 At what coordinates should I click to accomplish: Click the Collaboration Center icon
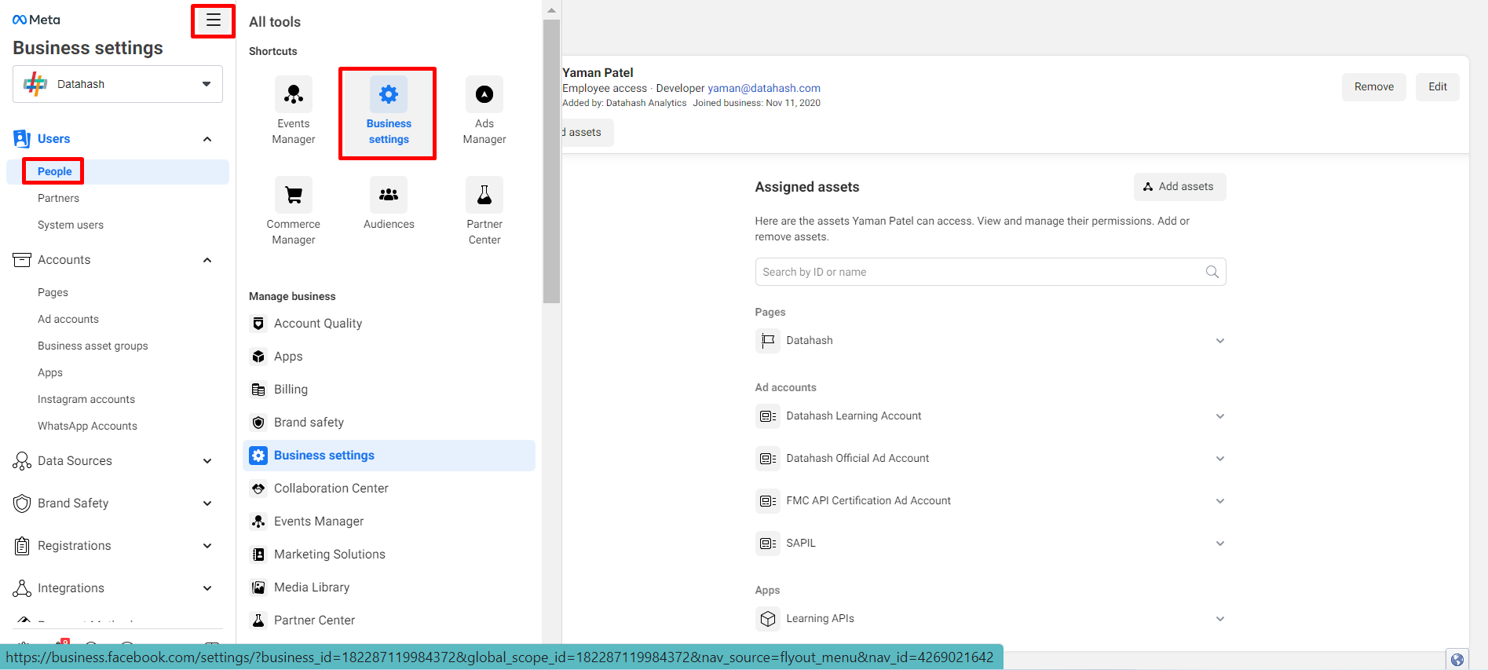click(x=258, y=489)
